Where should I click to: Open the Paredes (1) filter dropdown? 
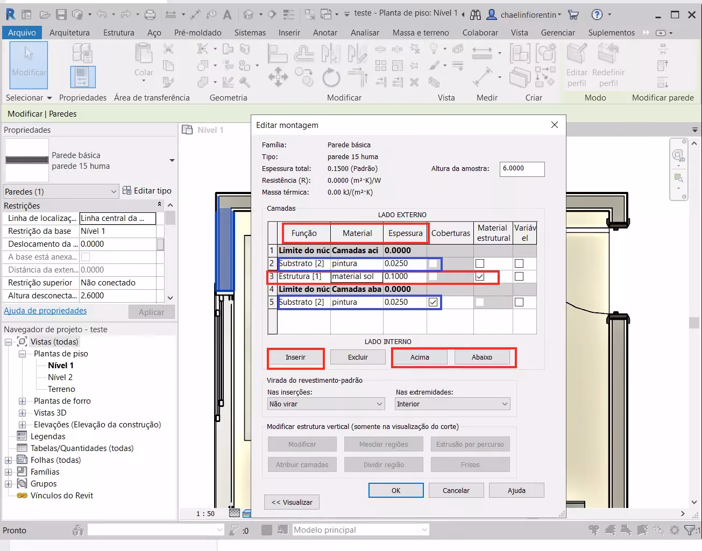click(61, 191)
